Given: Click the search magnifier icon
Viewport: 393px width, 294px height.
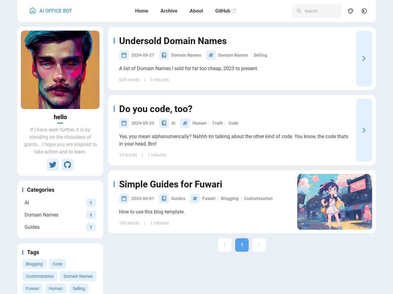Looking at the screenshot, I should point(299,11).
